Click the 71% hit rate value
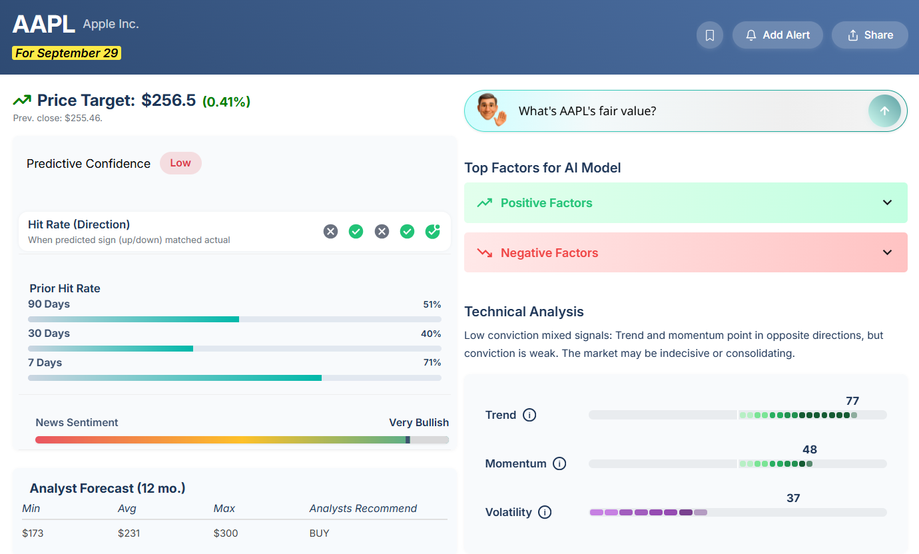 pos(432,362)
